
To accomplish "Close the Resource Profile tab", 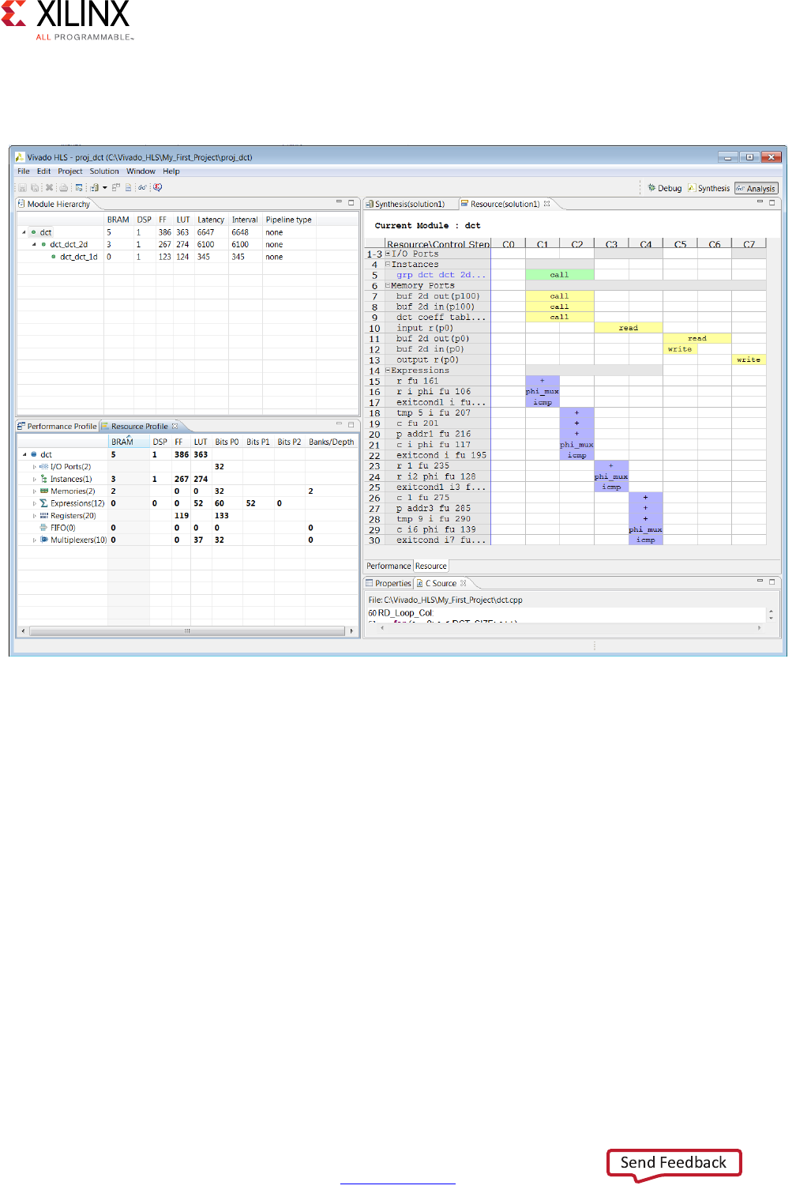I will (x=175, y=426).
